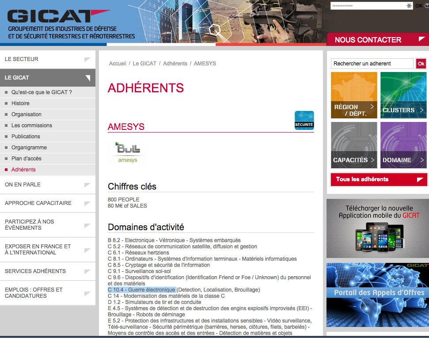
Task: Click "D 1.2 - Simulateurs de tir" line
Action: tap(155, 302)
